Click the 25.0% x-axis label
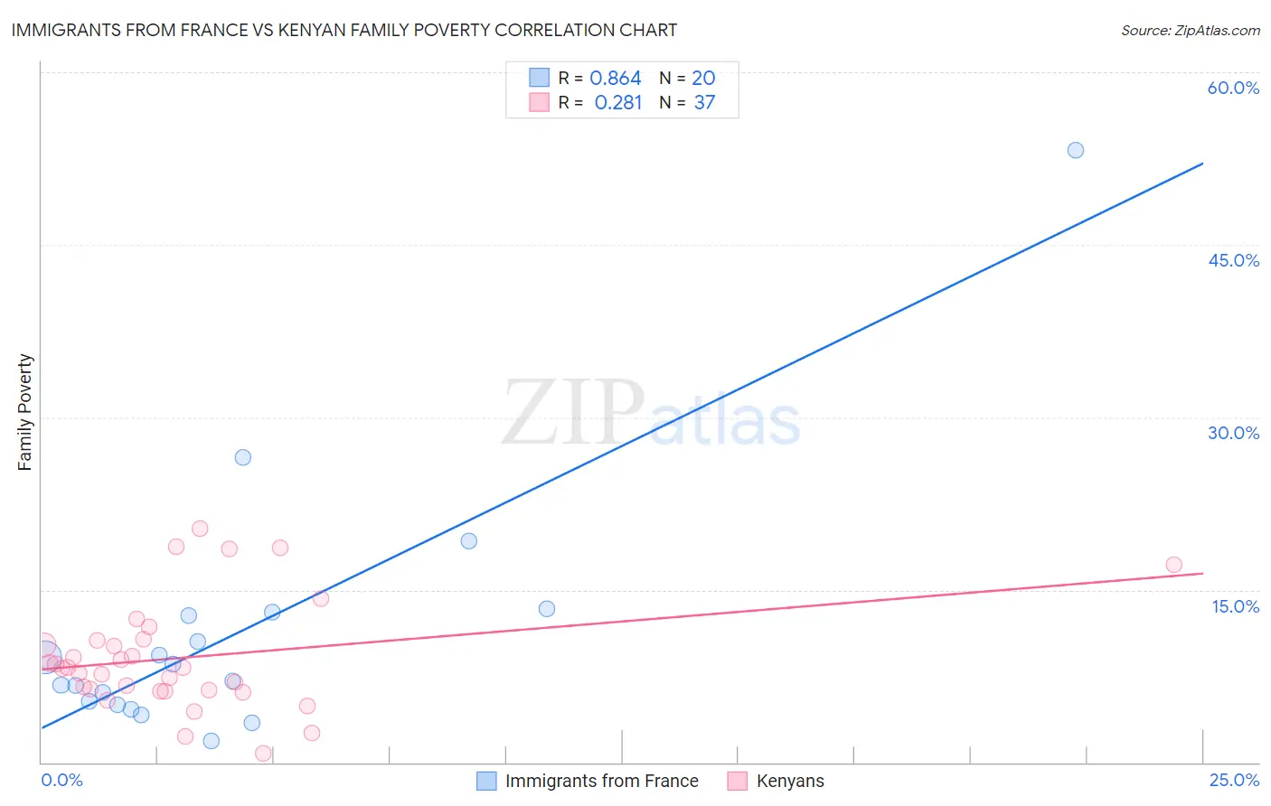Image resolution: width=1271 pixels, height=806 pixels. (x=1234, y=780)
